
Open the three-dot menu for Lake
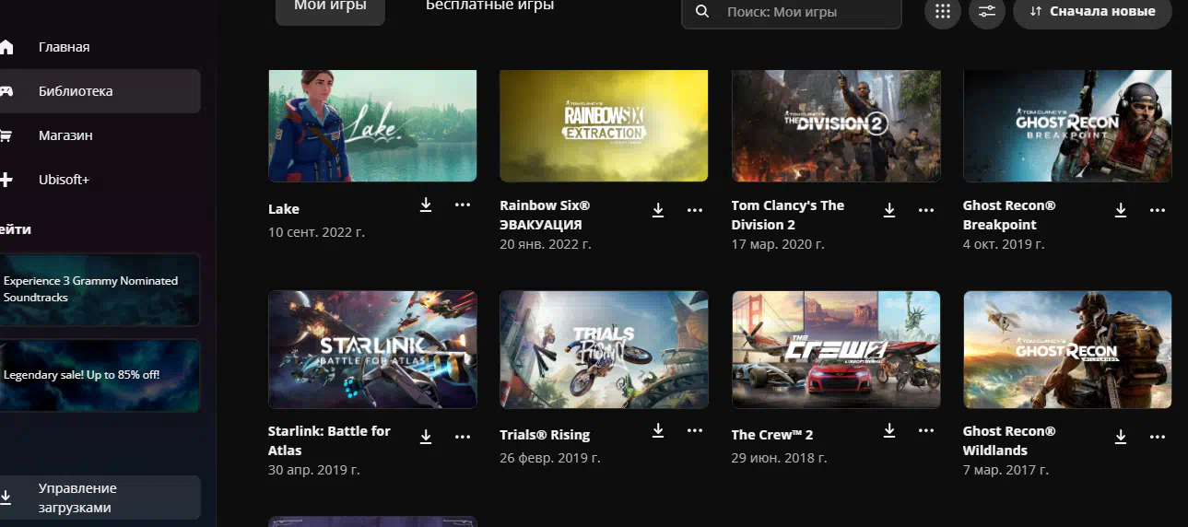pyautogui.click(x=463, y=205)
